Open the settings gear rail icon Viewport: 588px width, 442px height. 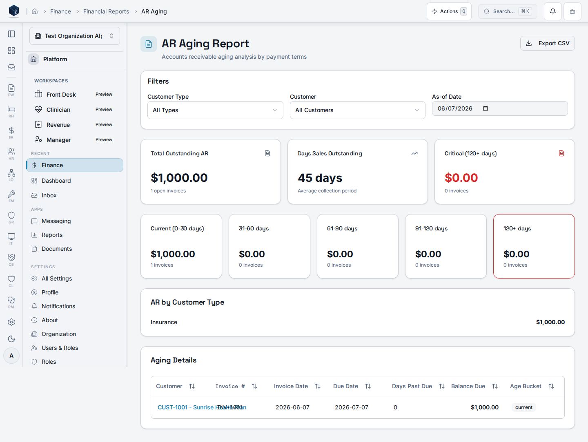11,322
